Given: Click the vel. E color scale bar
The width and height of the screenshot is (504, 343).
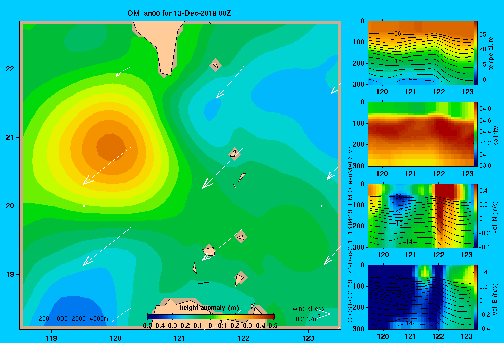Looking at the screenshot, I should click(476, 297).
